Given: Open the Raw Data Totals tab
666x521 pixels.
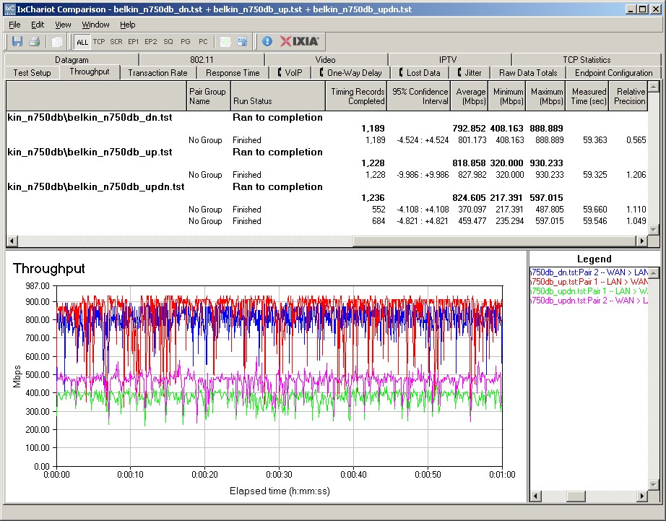Looking at the screenshot, I should point(528,73).
